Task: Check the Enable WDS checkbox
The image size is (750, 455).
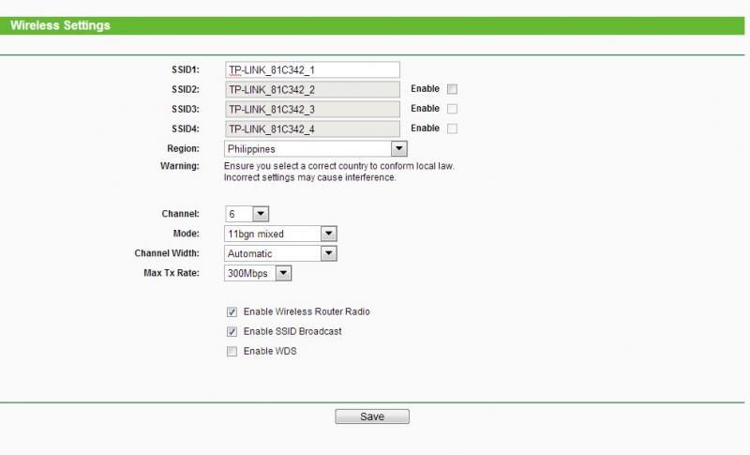Action: [232, 352]
